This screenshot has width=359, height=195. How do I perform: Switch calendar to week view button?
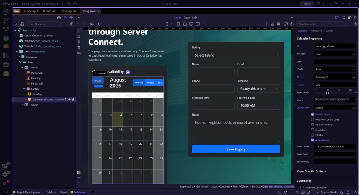pos(150,82)
